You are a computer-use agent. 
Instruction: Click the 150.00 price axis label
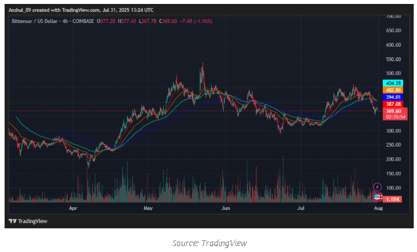(x=393, y=174)
